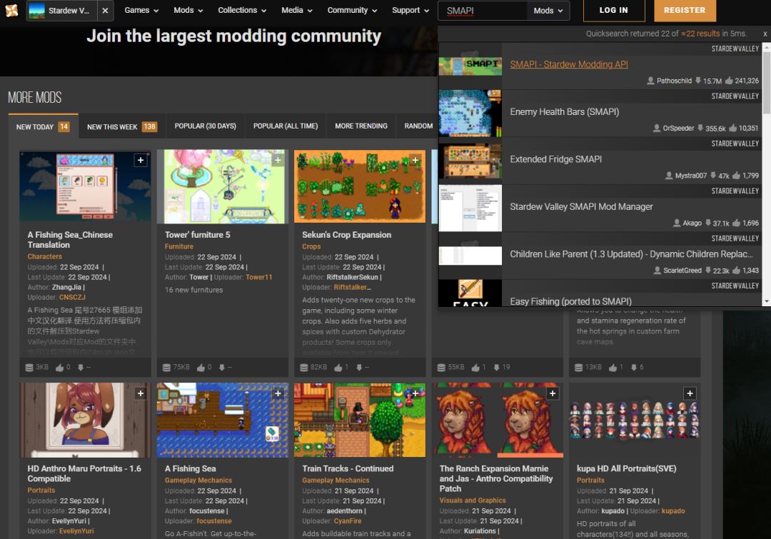Switch to the NEW THIS WEEK tab

[x=121, y=126]
